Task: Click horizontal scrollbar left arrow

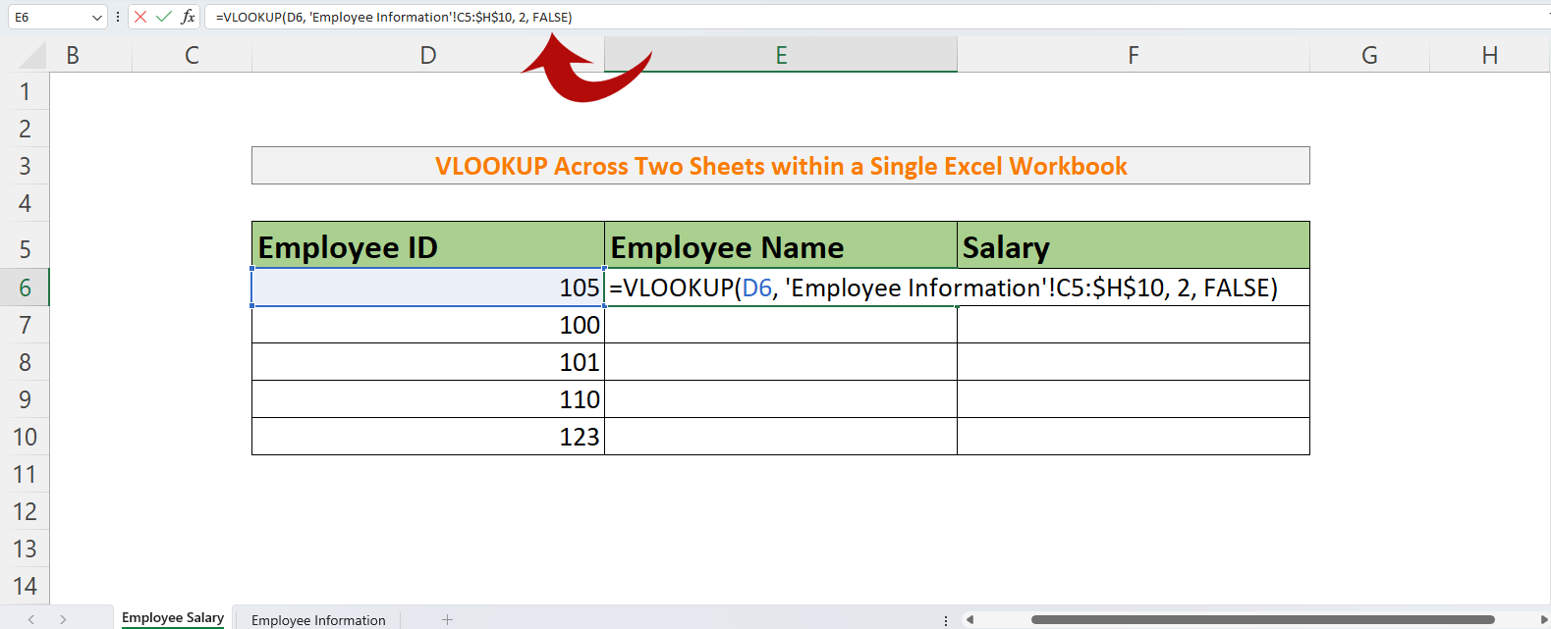Action: click(969, 619)
